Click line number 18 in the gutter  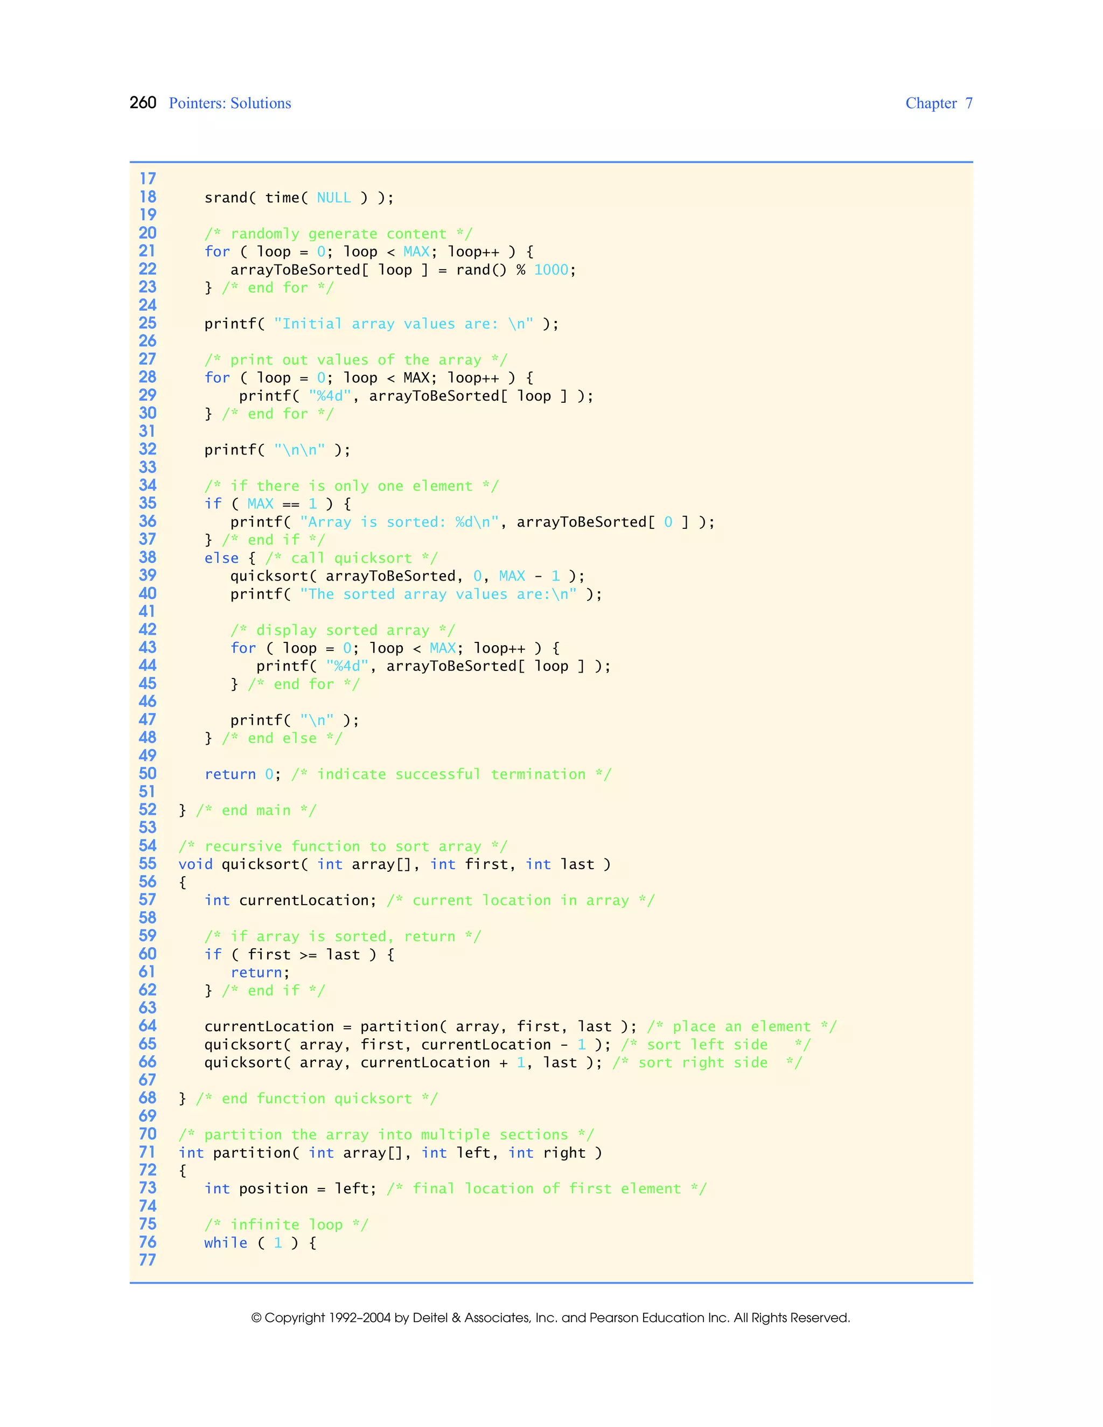[x=148, y=197]
